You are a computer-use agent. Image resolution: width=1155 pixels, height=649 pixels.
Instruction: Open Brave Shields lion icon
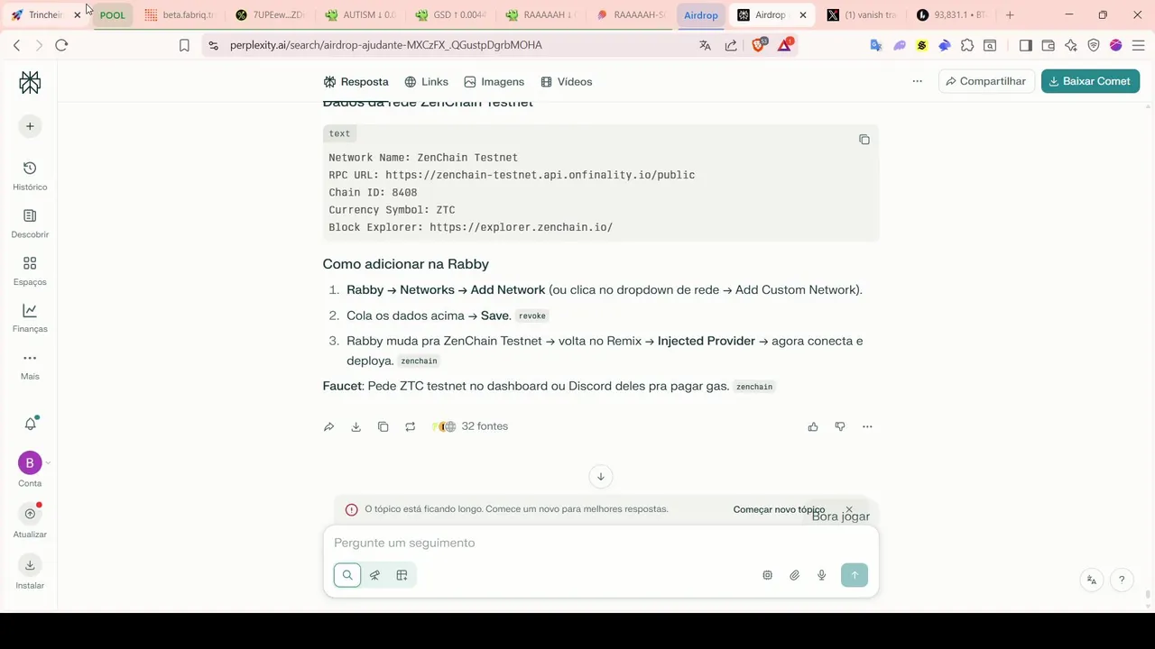pyautogui.click(x=758, y=45)
